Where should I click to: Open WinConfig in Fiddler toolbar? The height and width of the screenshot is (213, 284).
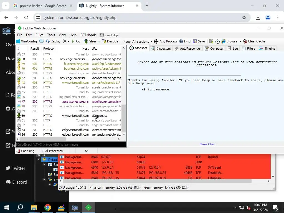pos(26,41)
